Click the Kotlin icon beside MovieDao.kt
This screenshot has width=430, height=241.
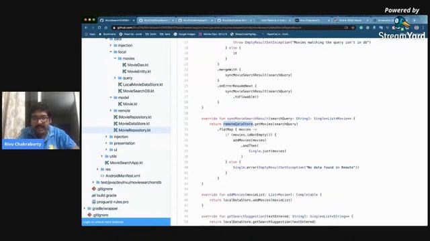[x=124, y=65]
